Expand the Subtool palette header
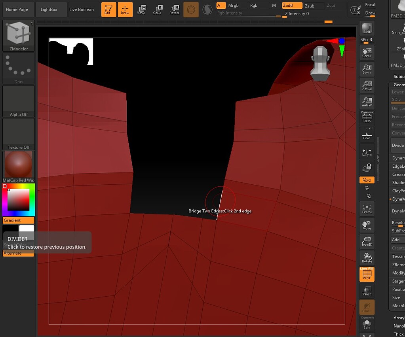405x337 pixels. point(398,76)
